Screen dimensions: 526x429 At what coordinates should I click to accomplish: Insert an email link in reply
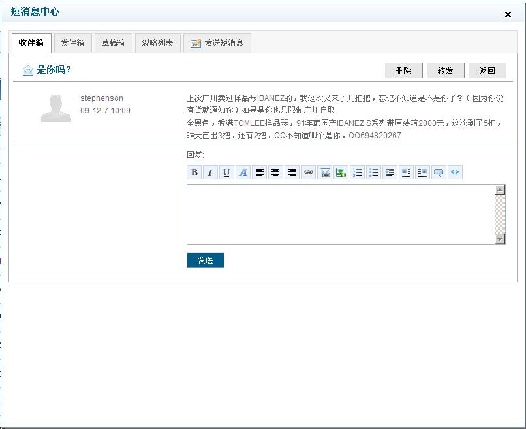[325, 173]
